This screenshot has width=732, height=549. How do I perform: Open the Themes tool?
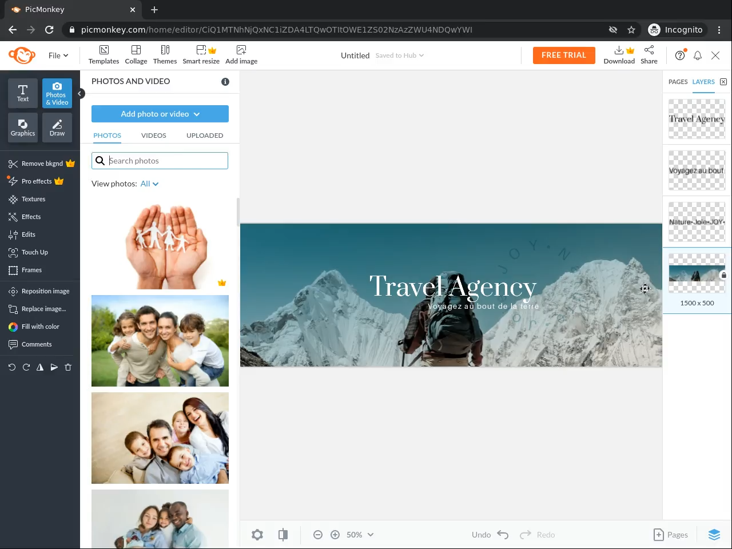165,55
